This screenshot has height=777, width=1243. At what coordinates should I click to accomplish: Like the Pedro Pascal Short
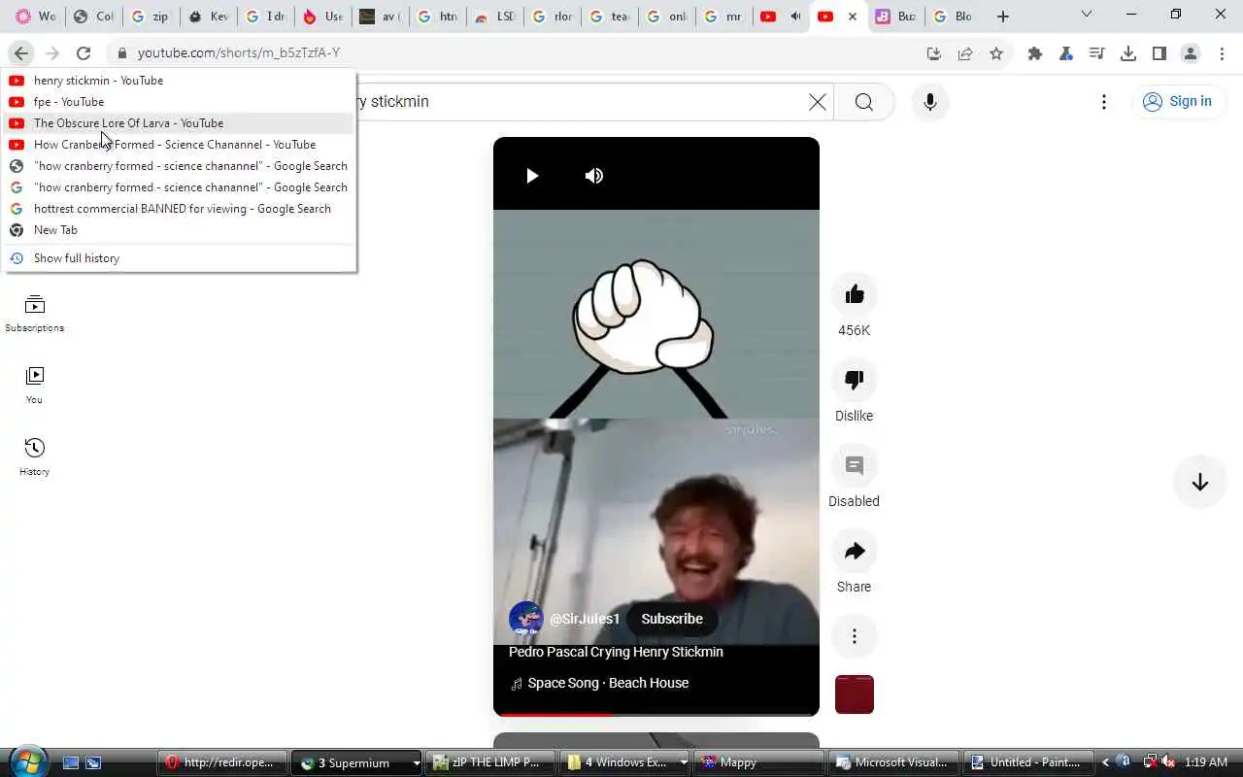point(855,294)
